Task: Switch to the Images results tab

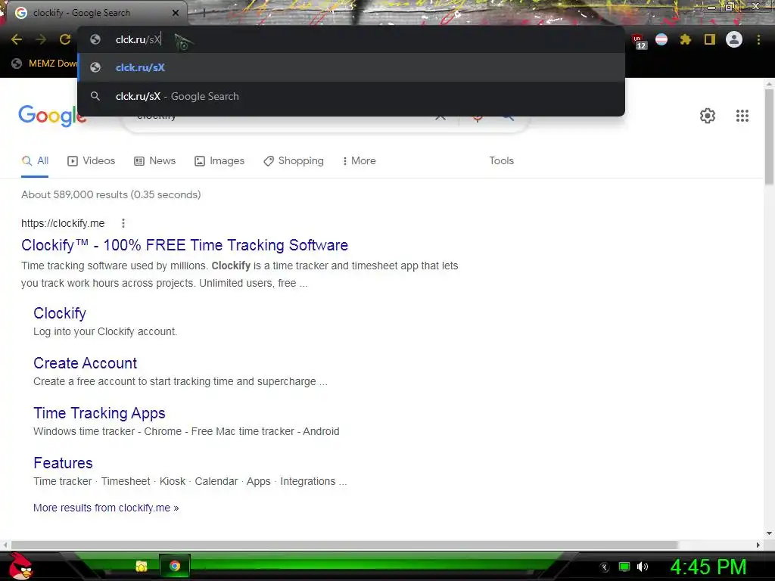Action: click(219, 161)
